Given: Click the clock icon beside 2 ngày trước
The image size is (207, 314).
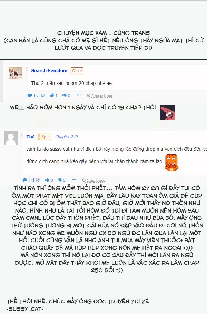Looking at the screenshot, I should [89, 96].
